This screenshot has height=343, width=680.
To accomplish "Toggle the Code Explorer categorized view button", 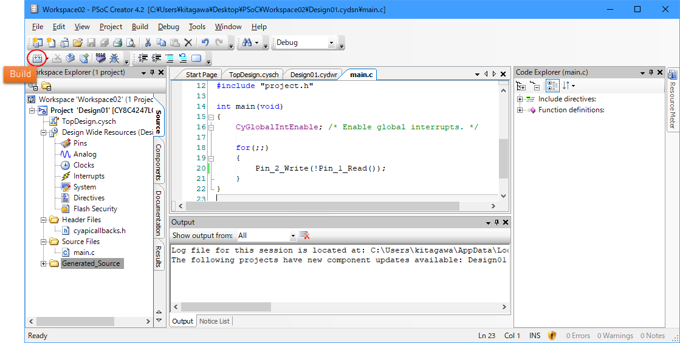I will [552, 86].
